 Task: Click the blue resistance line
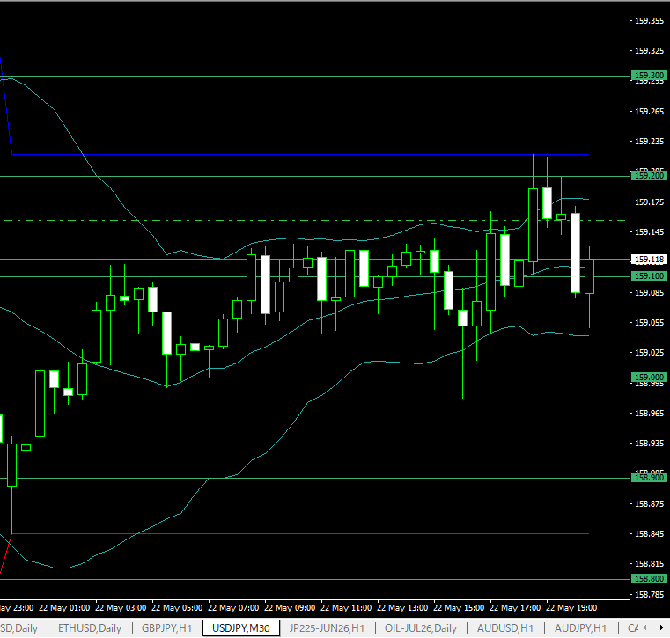tap(299, 154)
